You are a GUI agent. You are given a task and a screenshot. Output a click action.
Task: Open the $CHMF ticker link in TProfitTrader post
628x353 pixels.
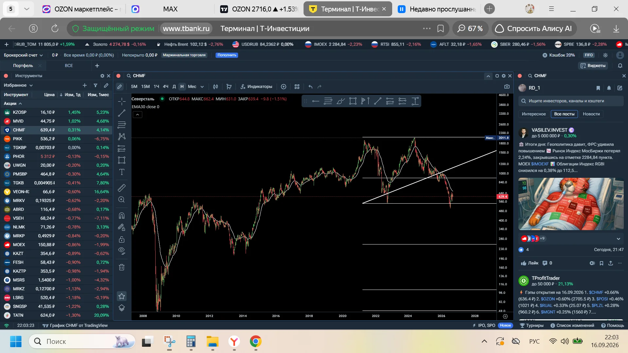596,293
